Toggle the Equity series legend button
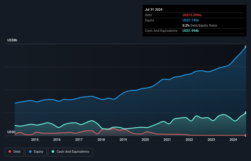 pos(36,152)
